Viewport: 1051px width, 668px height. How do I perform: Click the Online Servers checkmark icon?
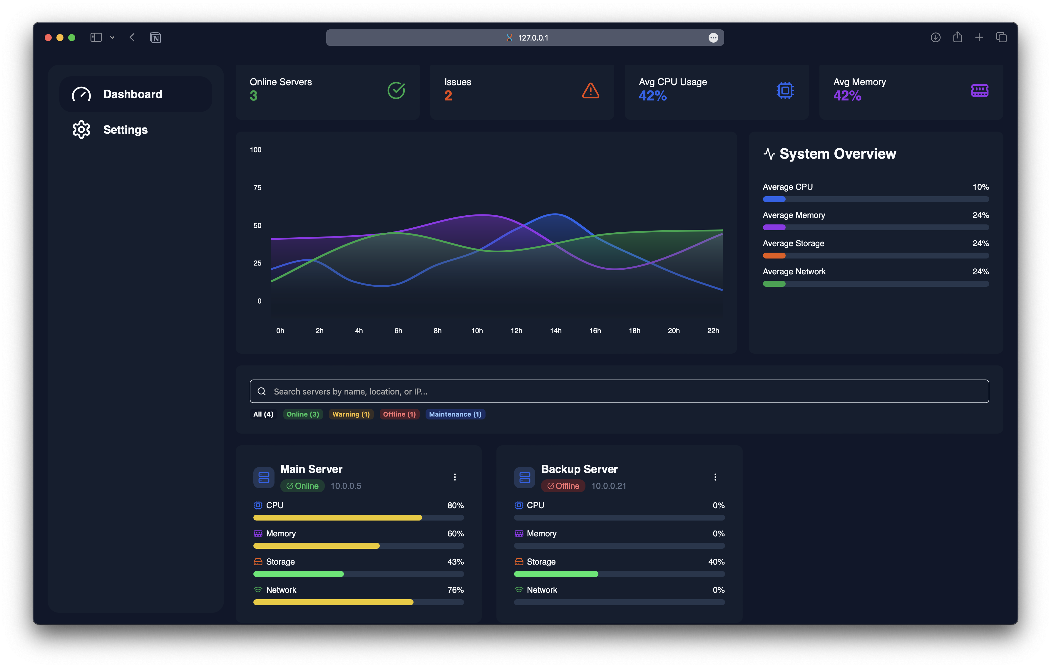(396, 90)
